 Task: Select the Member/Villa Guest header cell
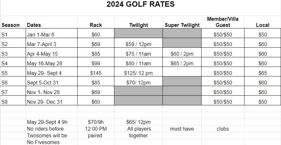[223, 22]
